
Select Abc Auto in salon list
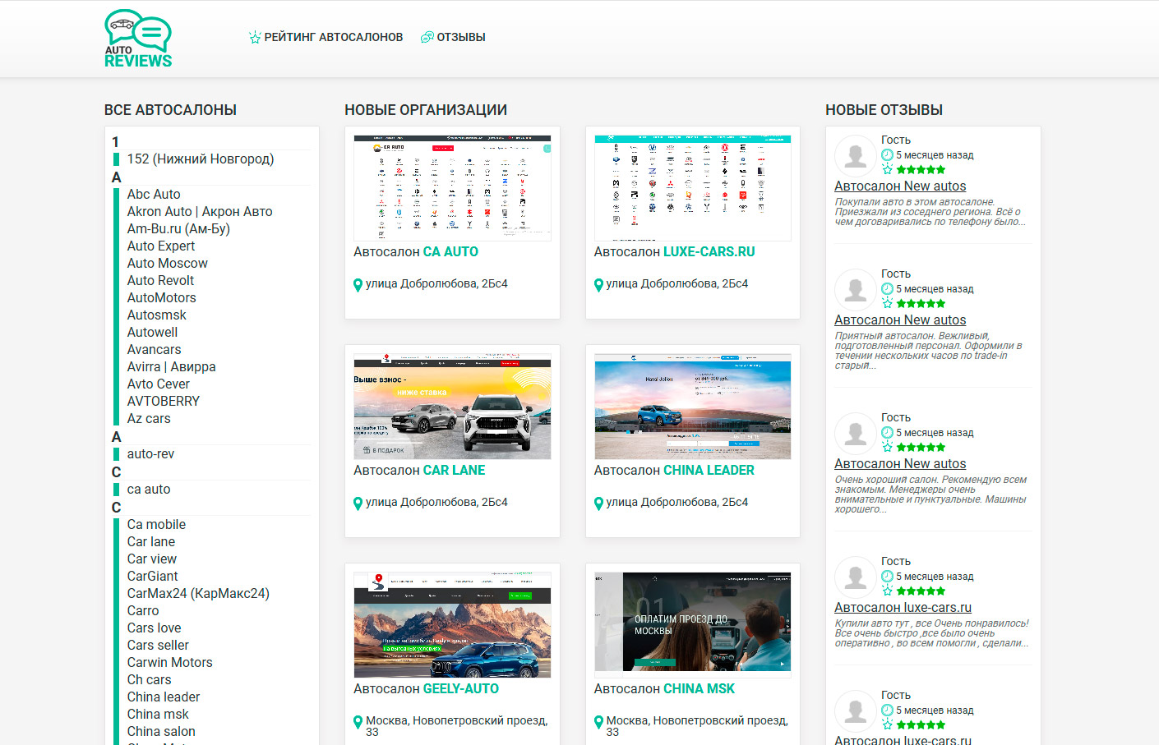point(154,195)
